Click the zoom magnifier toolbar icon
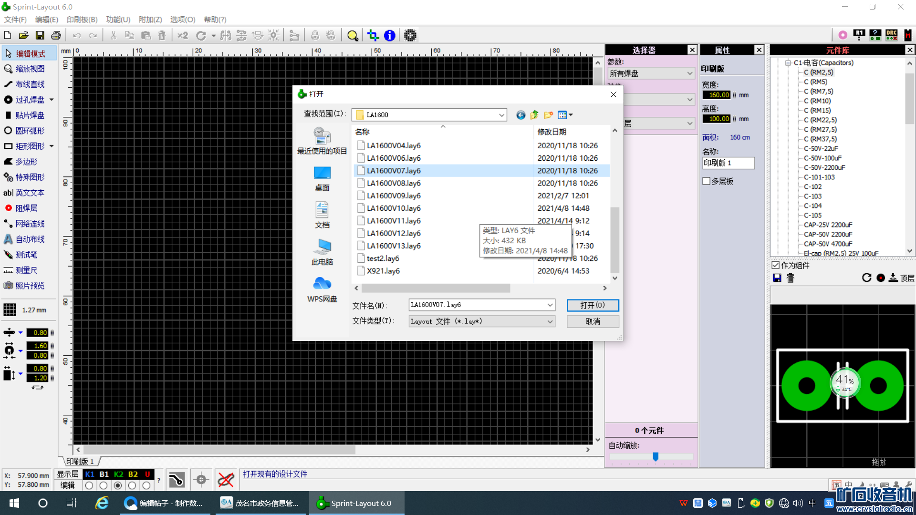Viewport: 916px width, 515px height. click(353, 35)
